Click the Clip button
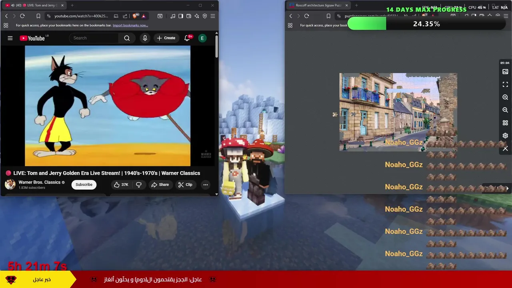 [185, 184]
